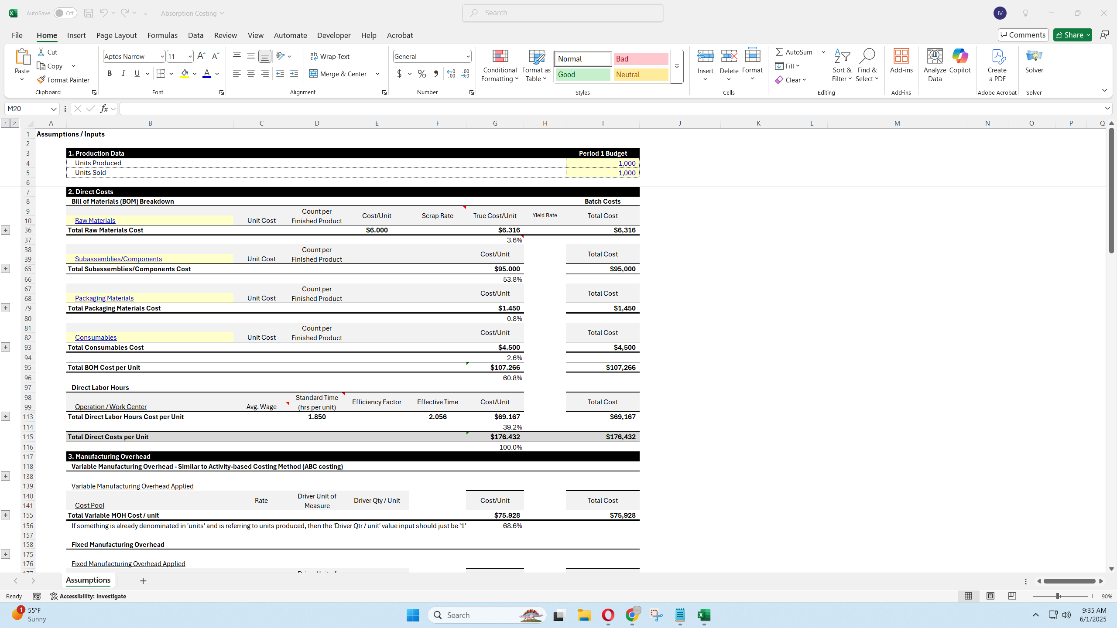
Task: Click the Share button
Action: [x=1072, y=34]
